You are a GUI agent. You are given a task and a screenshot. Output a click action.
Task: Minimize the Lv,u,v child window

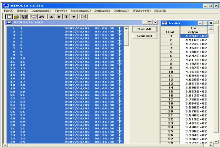click(200, 23)
